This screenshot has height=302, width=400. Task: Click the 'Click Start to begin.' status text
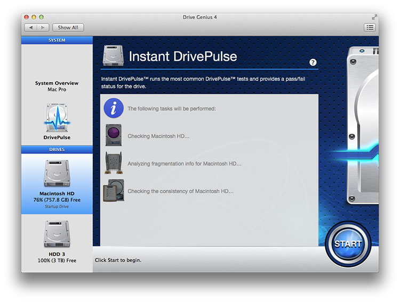tap(118, 260)
